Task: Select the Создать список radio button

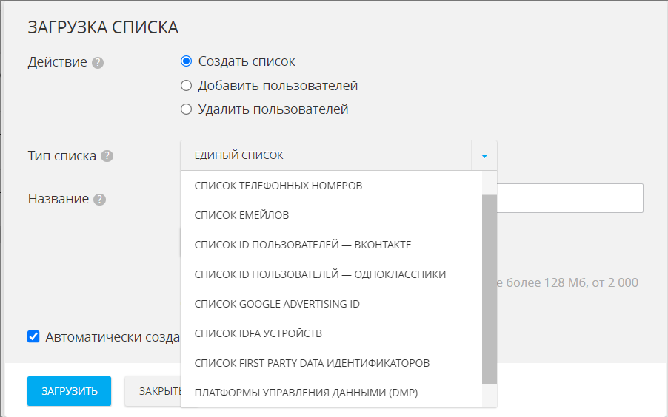Action: coord(187,61)
